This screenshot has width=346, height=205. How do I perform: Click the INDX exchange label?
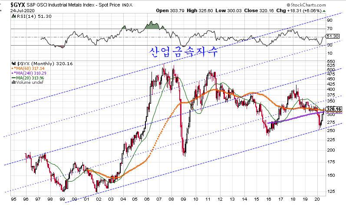click(x=127, y=5)
